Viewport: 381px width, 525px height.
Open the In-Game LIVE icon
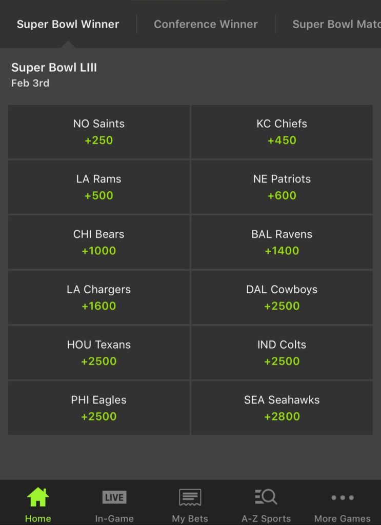(114, 497)
